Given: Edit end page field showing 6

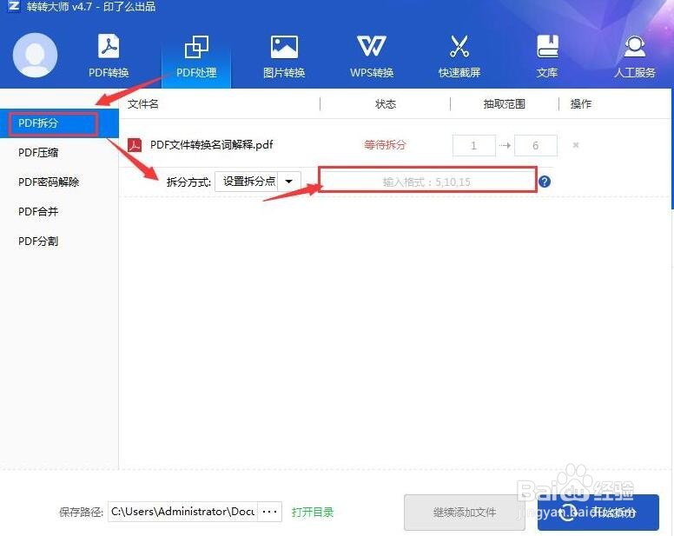Looking at the screenshot, I should click(536, 145).
